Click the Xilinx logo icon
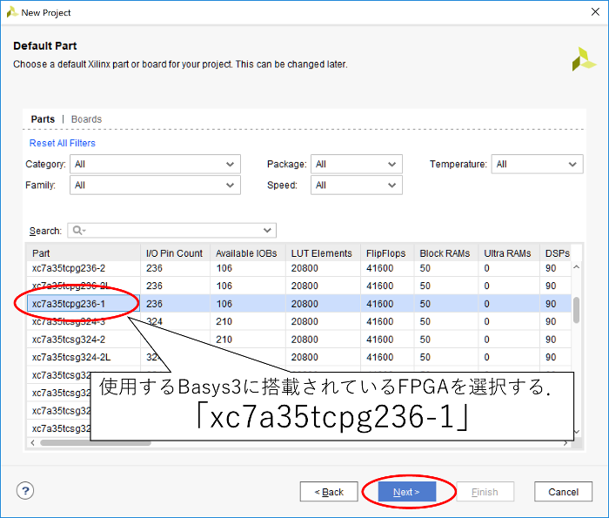Viewport: 609px width, 518px height. [584, 58]
